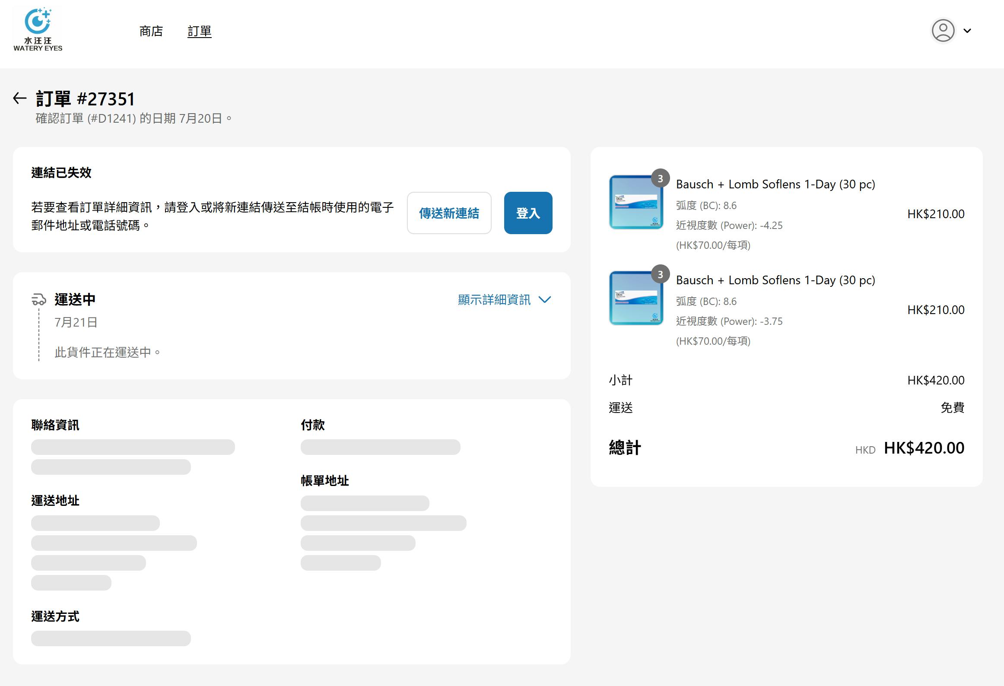Open the product thumbnail for the -3.75 lens
Image resolution: width=1004 pixels, height=686 pixels.
(x=635, y=298)
